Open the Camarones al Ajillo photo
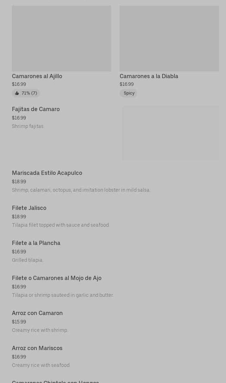This screenshot has width=226, height=383. point(61,38)
